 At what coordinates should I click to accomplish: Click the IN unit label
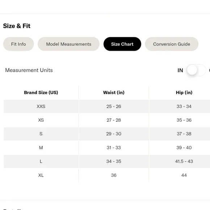pos(180,71)
